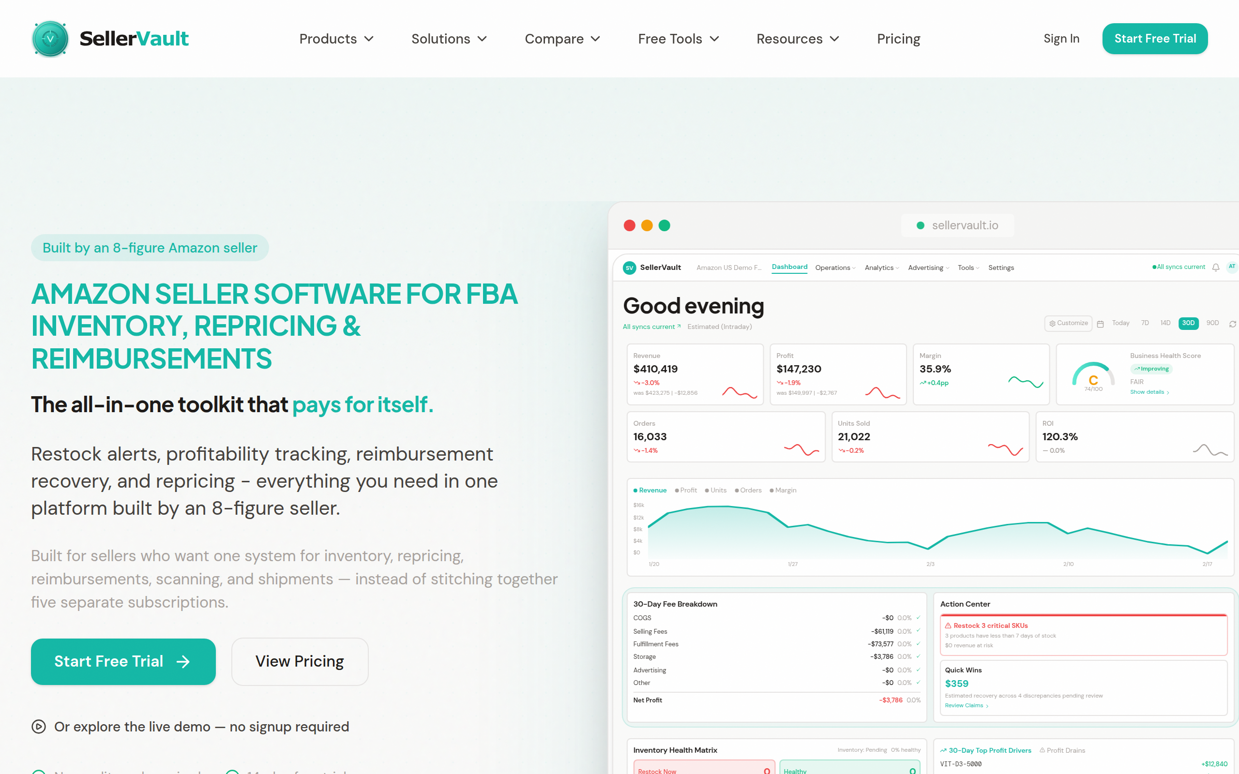Switch range to 14D
Image resolution: width=1239 pixels, height=774 pixels.
pos(1165,323)
